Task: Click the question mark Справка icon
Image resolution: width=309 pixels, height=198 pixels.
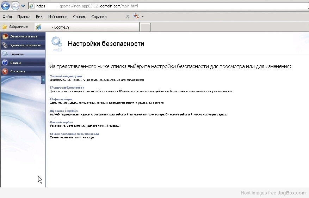Action: pos(5,62)
